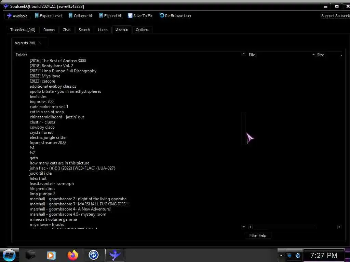Click Expand Level in toolbar
The height and width of the screenshot is (262, 350).
click(x=49, y=16)
